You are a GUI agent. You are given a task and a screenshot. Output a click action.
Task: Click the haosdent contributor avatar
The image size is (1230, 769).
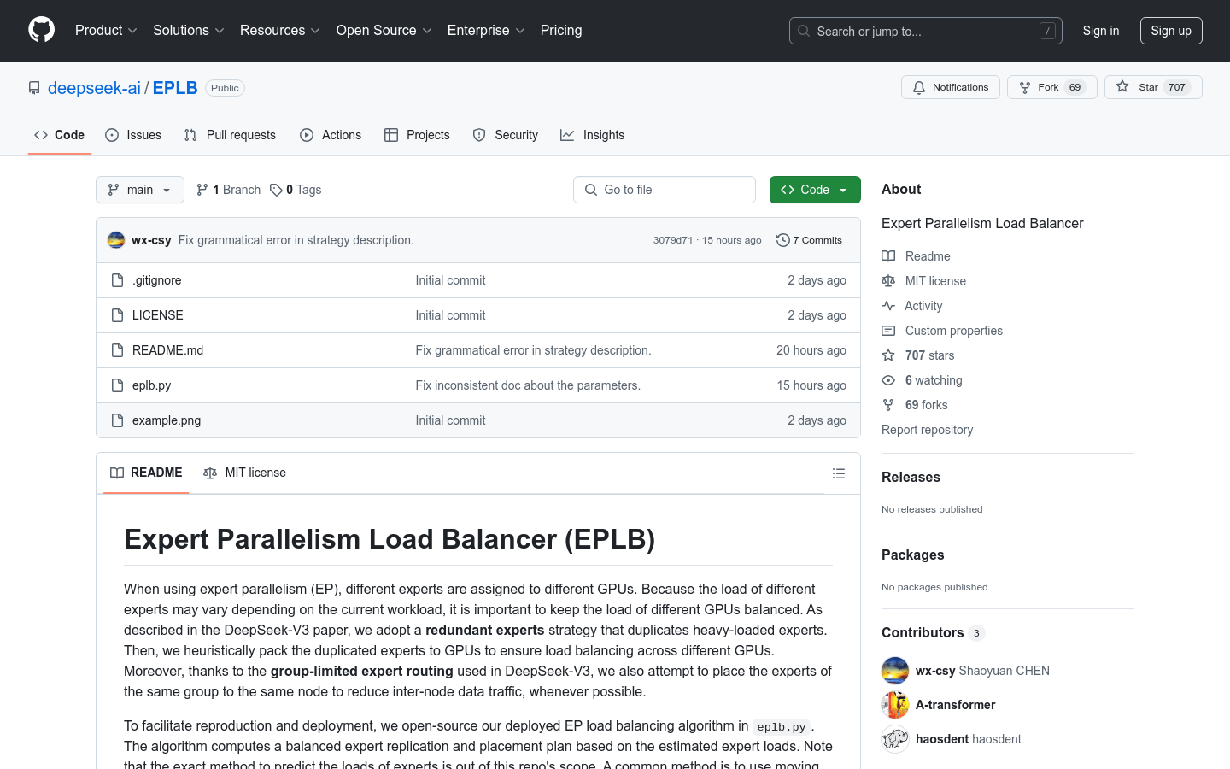[x=895, y=739]
